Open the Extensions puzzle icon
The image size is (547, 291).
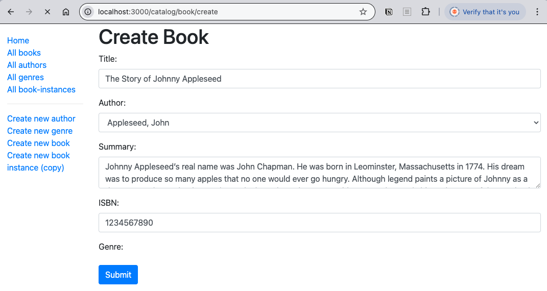425,12
